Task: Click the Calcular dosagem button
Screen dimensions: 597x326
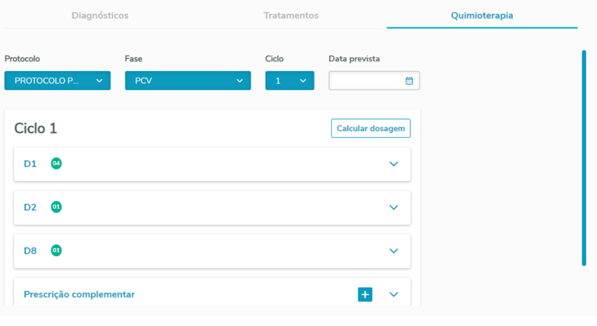Action: (x=371, y=128)
